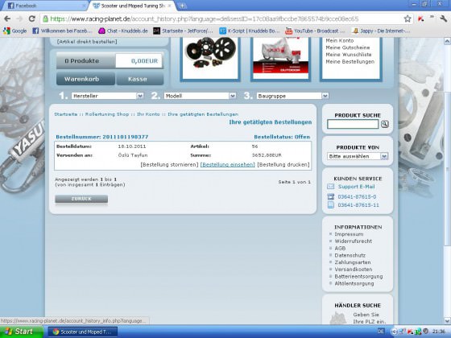This screenshot has height=338, width=451.
Task: Click the Zurück button
Action: pos(81,199)
